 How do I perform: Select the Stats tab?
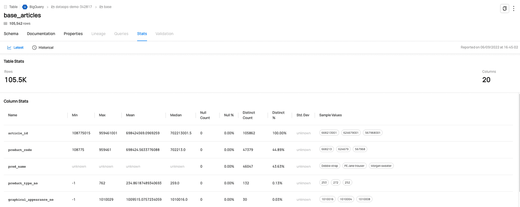142,33
